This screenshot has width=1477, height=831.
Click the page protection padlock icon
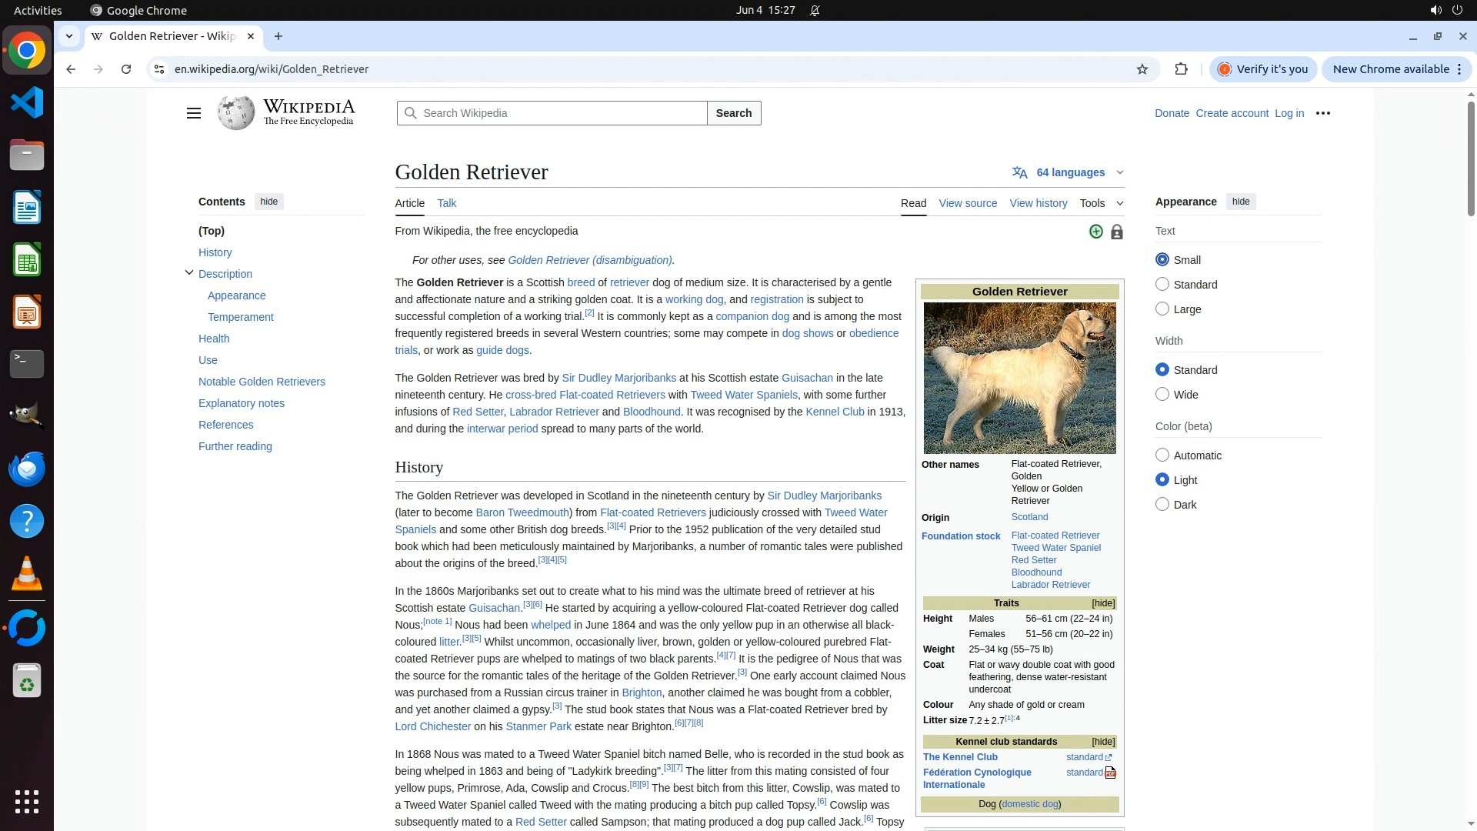pos(1117,232)
